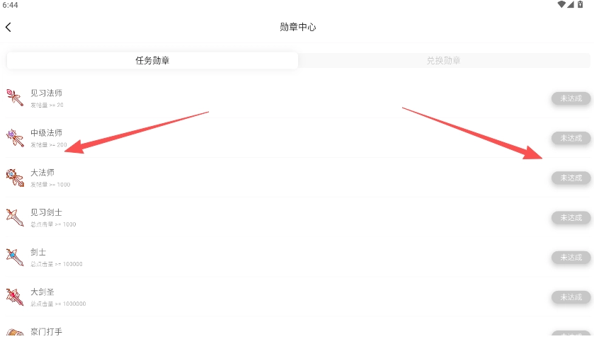594x339 pixels.
Task: Tap the 勋章中心 page title
Action: pos(298,28)
